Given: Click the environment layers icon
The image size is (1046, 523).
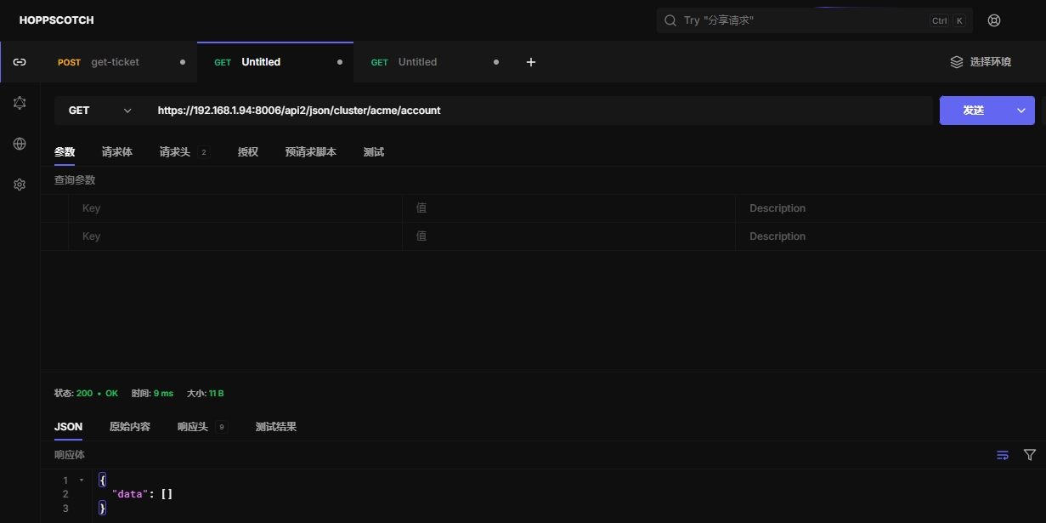Looking at the screenshot, I should [x=957, y=62].
